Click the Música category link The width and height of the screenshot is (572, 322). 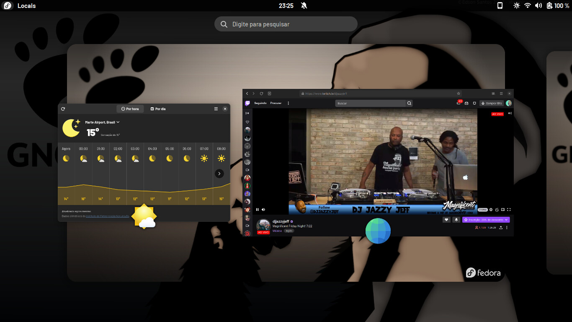[x=277, y=231]
